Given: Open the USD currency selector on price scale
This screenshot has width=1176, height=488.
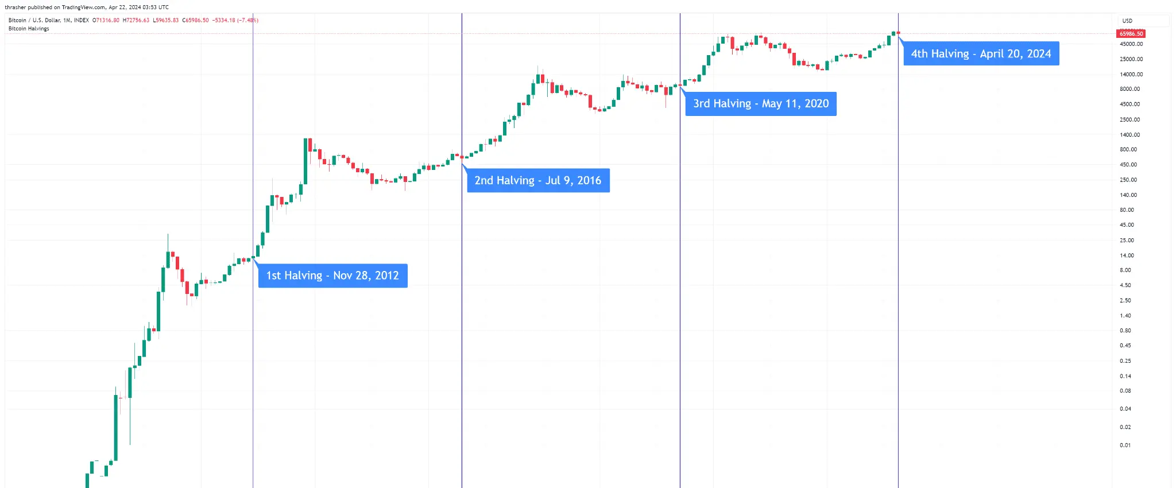Looking at the screenshot, I should [1143, 21].
